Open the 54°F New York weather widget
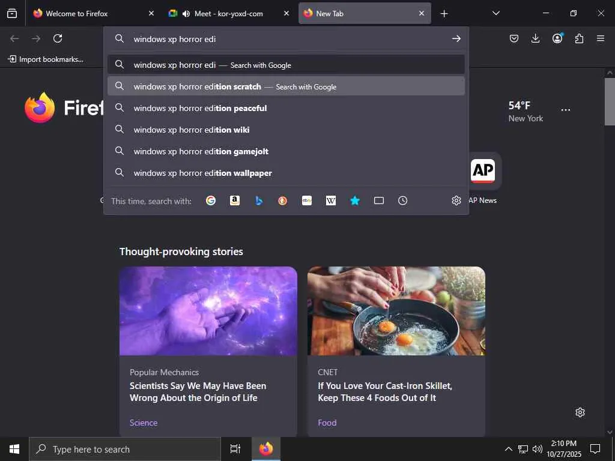This screenshot has width=615, height=461. pyautogui.click(x=526, y=111)
